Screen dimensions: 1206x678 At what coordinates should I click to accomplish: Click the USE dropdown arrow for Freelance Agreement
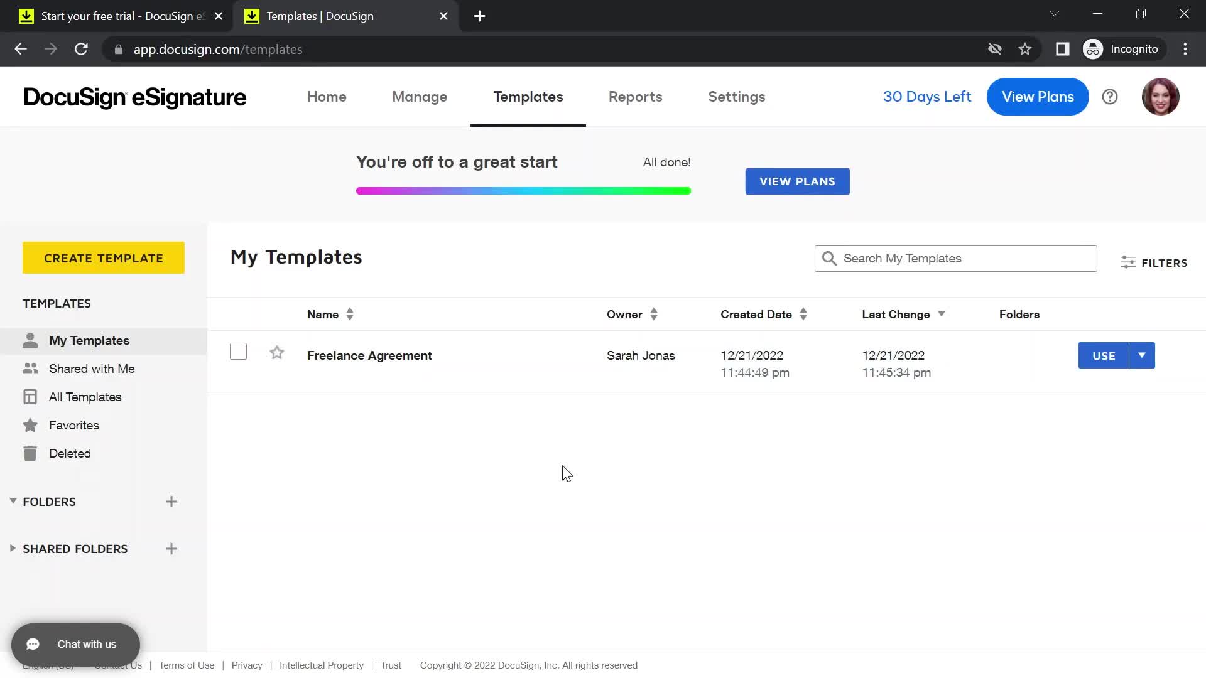click(x=1141, y=355)
